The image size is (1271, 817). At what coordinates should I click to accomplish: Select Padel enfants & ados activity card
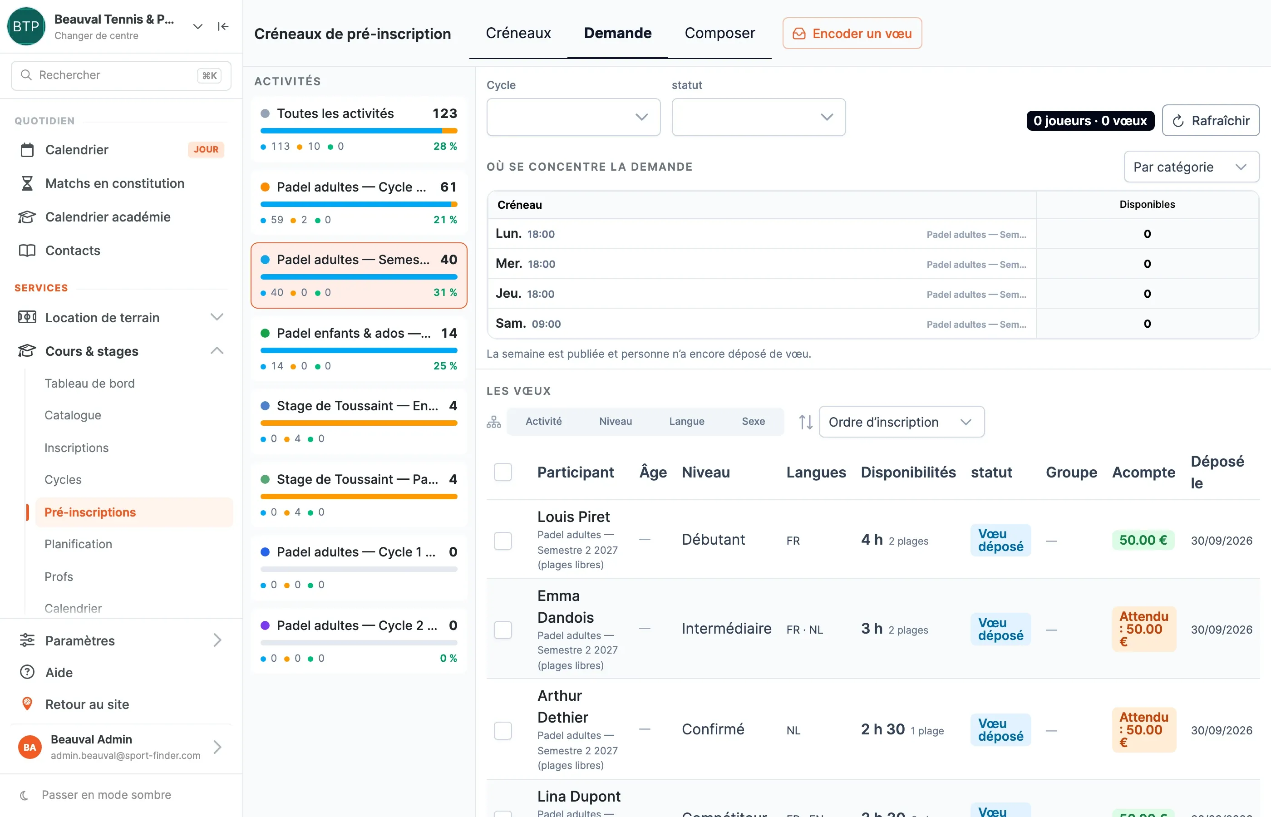click(x=359, y=349)
